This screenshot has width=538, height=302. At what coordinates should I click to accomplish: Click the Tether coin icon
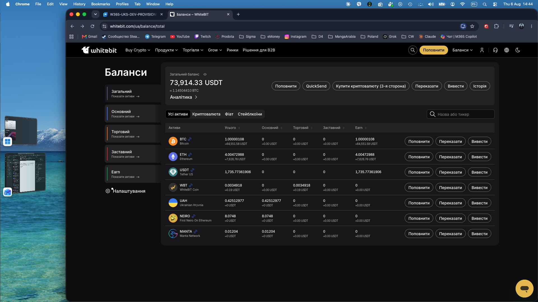pyautogui.click(x=173, y=172)
